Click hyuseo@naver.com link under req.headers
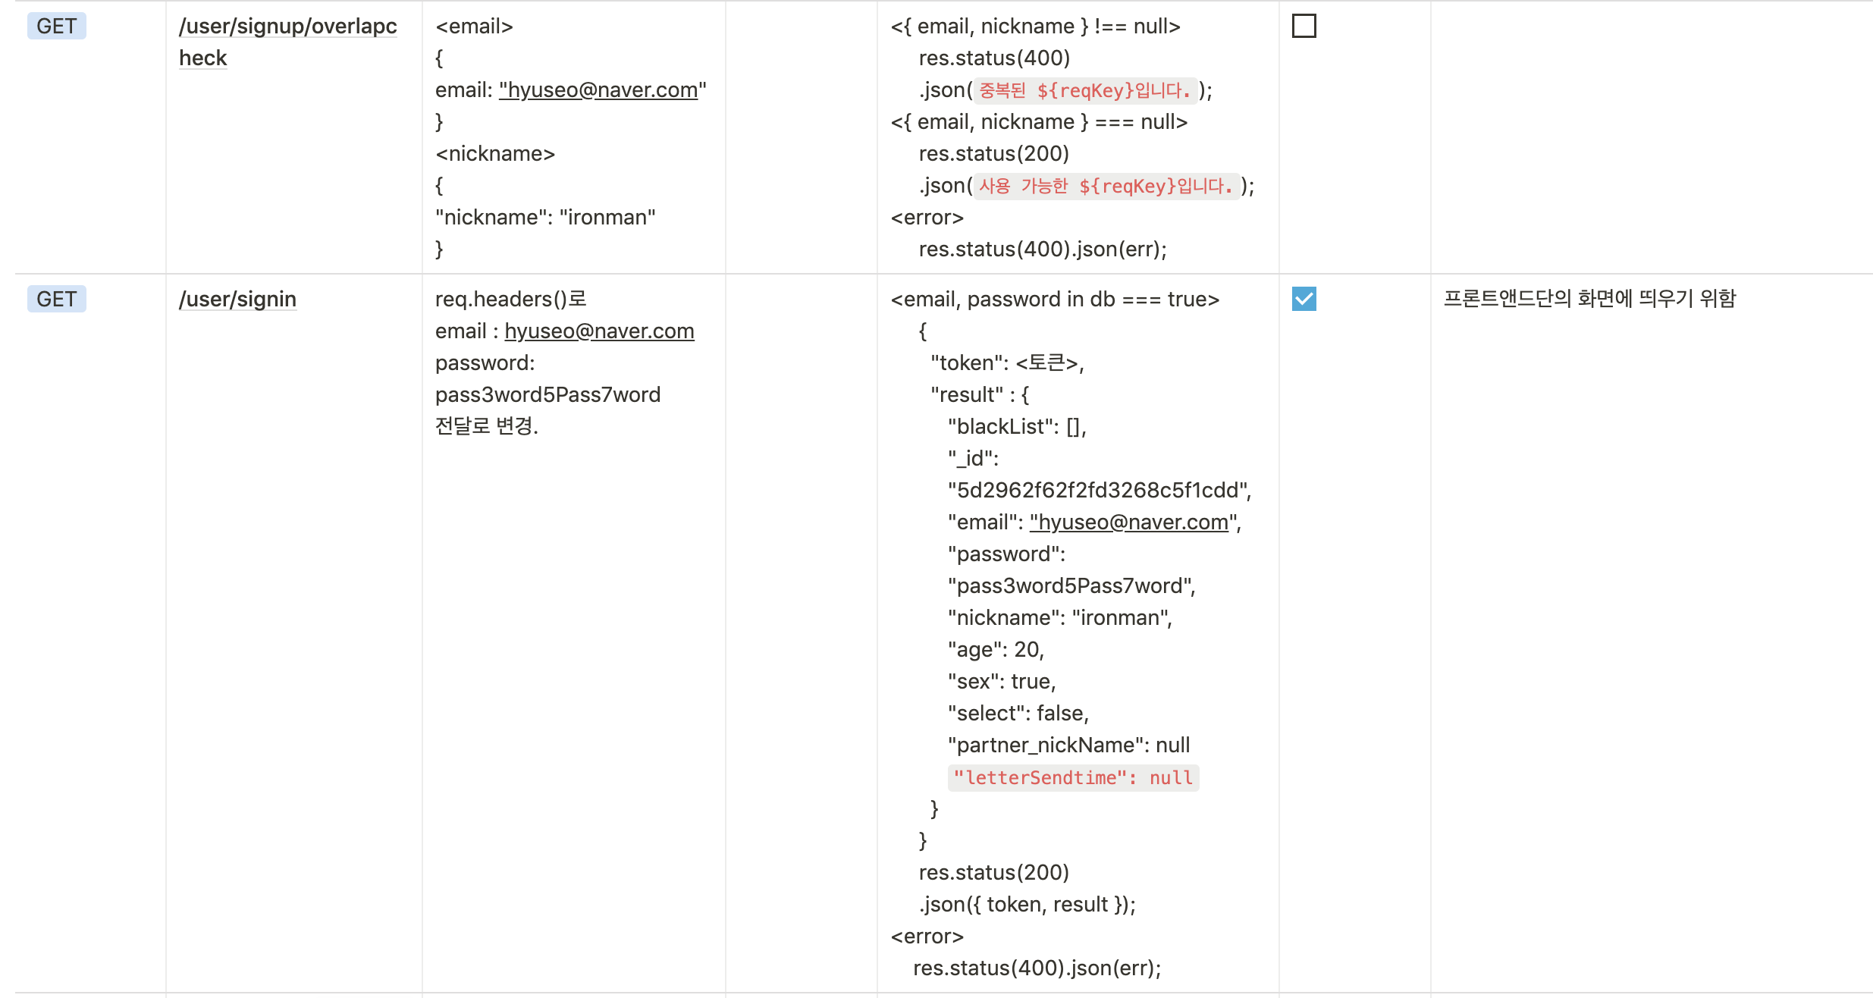Image resolution: width=1873 pixels, height=998 pixels. 599,331
